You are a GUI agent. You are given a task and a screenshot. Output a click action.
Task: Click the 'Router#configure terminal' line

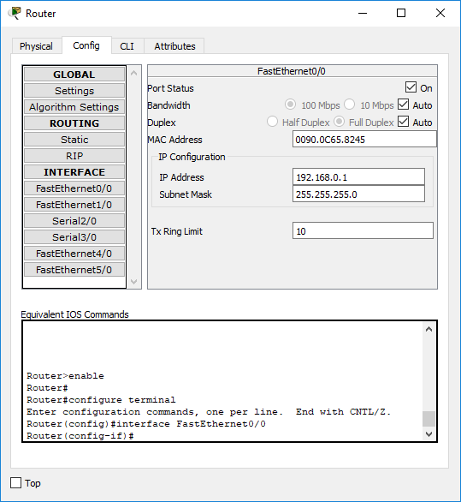[x=101, y=400]
